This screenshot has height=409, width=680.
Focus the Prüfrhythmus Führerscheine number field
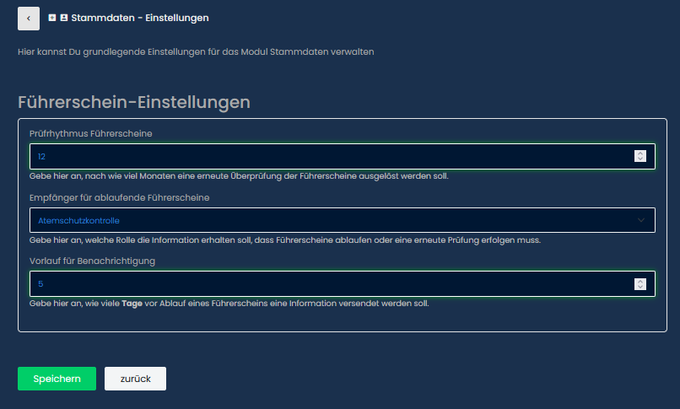(343, 156)
